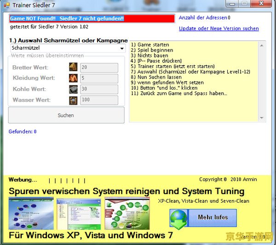This screenshot has height=245, width=276.
Task: Click the Trainer Siedler 7 title bar icon
Action: tap(7, 6)
